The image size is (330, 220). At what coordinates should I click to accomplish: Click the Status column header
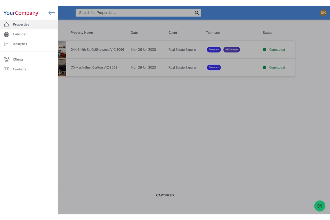pos(267,33)
